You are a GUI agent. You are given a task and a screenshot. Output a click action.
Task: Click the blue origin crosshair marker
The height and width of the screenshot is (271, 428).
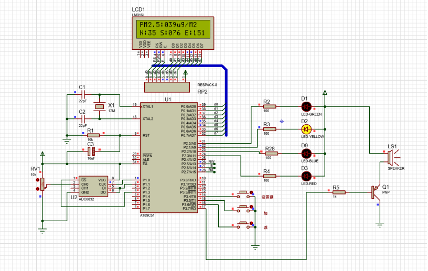(282, 121)
